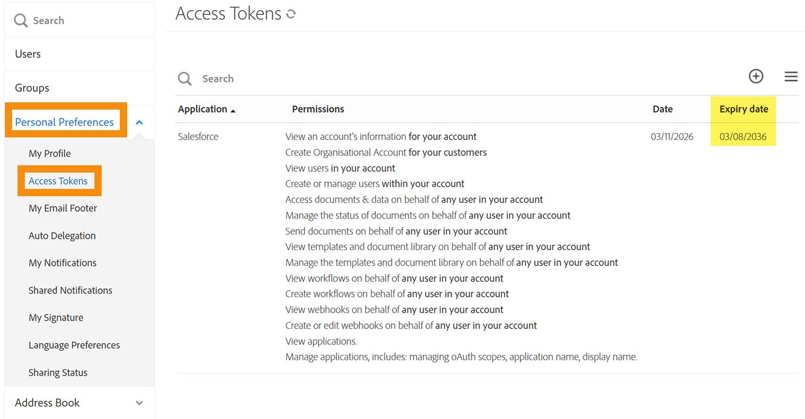Select the Access Tokens sidebar entry
Viewport: 805px width, 419px height.
[x=59, y=180]
